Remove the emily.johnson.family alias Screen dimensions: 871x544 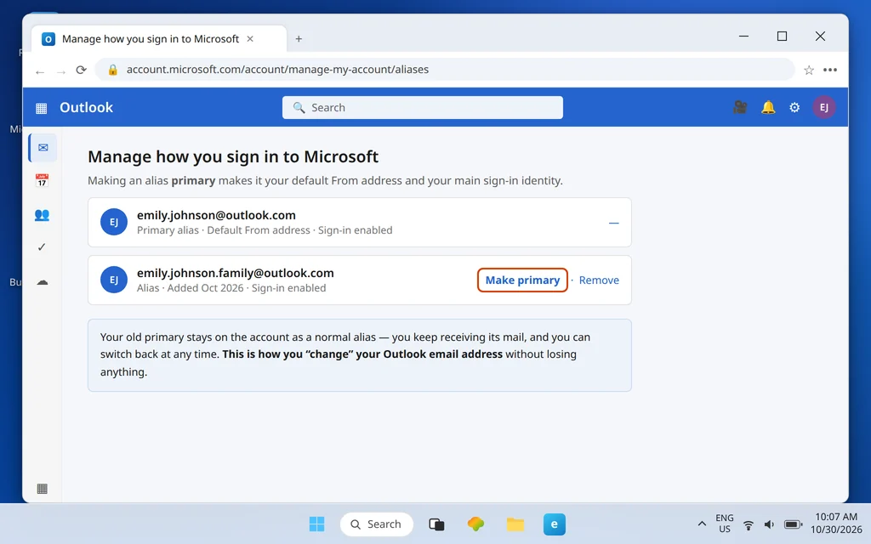tap(599, 280)
